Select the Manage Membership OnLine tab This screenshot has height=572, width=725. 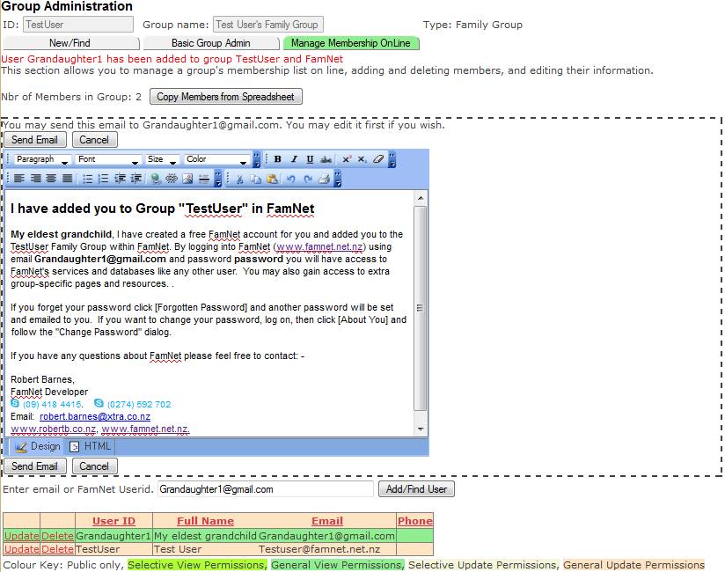pyautogui.click(x=351, y=43)
